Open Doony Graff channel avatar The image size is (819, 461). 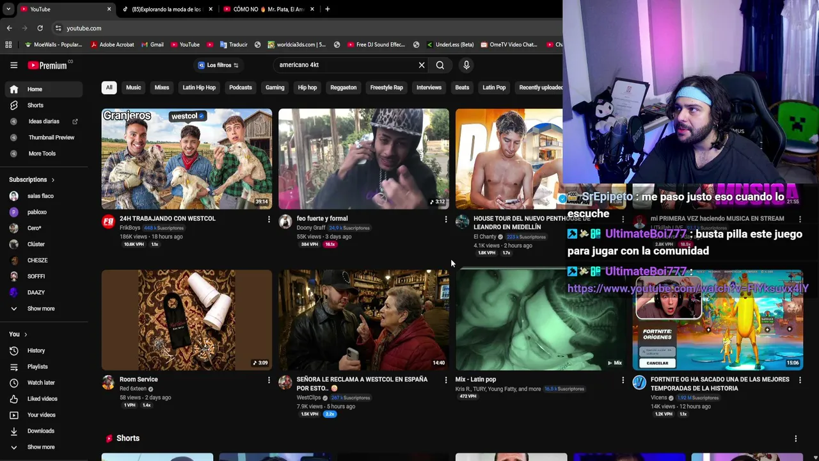(x=285, y=222)
